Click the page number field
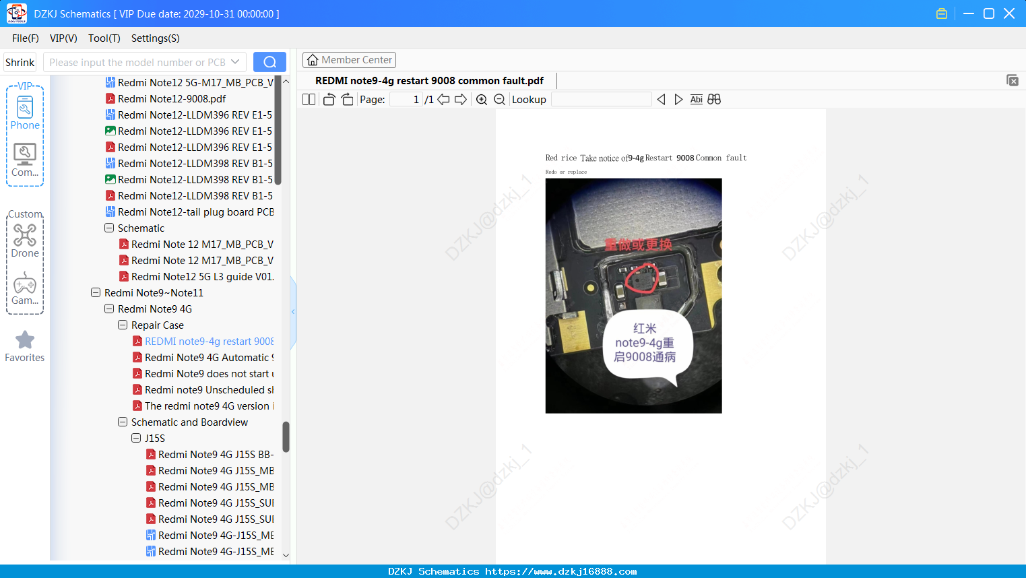 coord(407,100)
